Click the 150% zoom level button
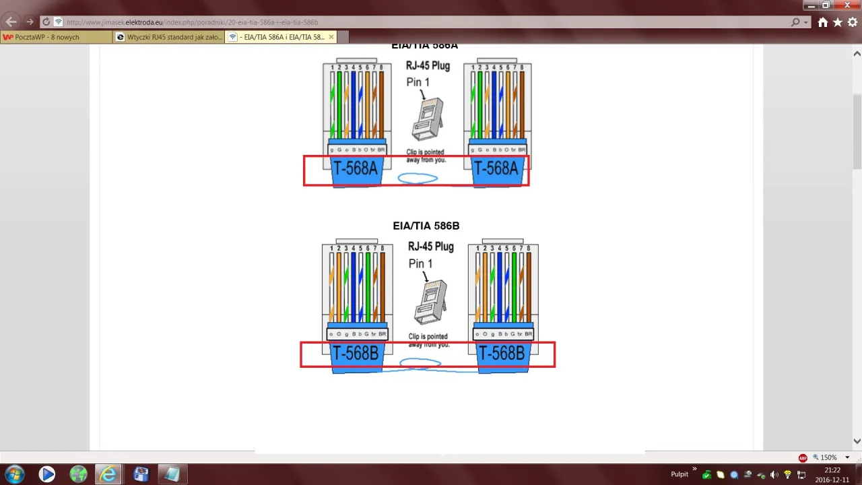This screenshot has height=485, width=862. 826,457
